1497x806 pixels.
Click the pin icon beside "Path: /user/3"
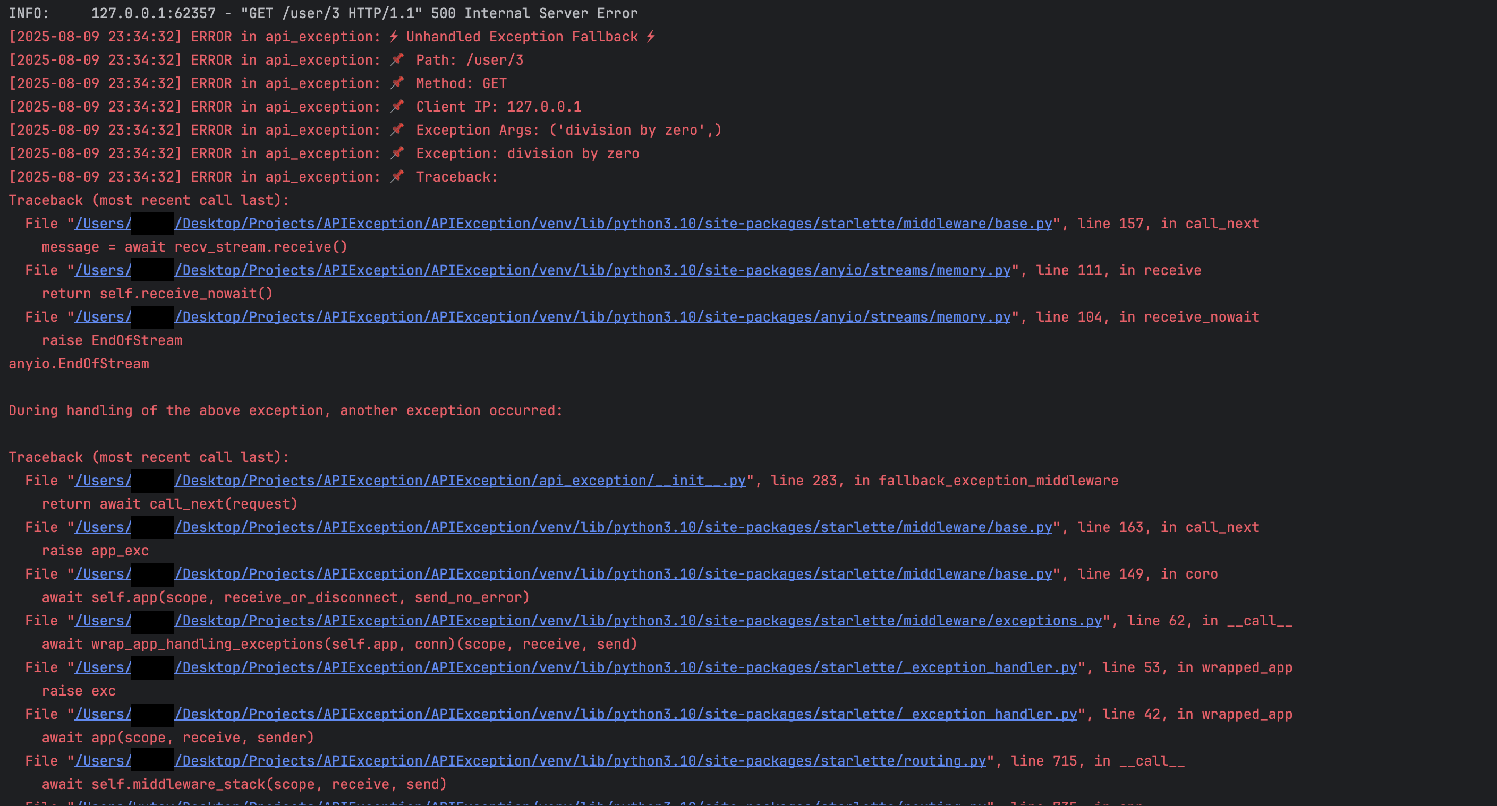point(397,60)
